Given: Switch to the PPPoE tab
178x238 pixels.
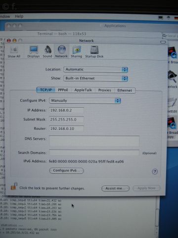Looking at the screenshot, I should tap(63, 90).
